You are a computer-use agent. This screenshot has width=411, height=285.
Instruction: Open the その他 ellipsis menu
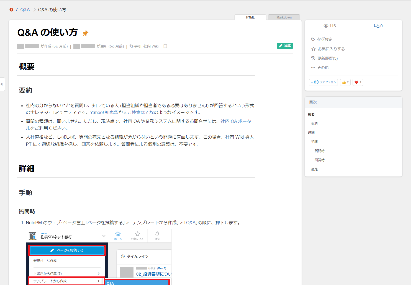point(320,68)
